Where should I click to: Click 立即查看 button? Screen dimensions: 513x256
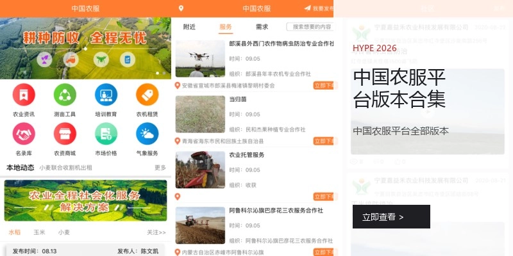click(x=391, y=216)
